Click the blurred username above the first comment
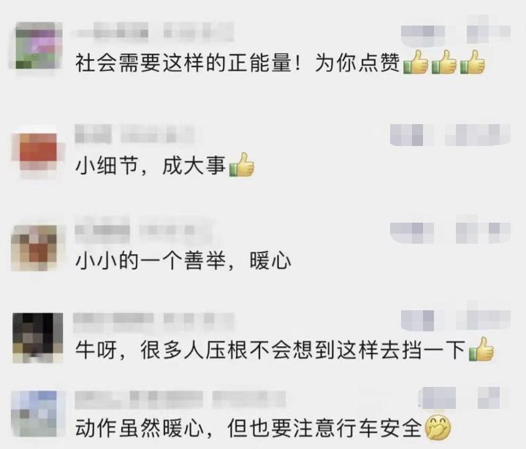526x449 pixels. (155, 33)
